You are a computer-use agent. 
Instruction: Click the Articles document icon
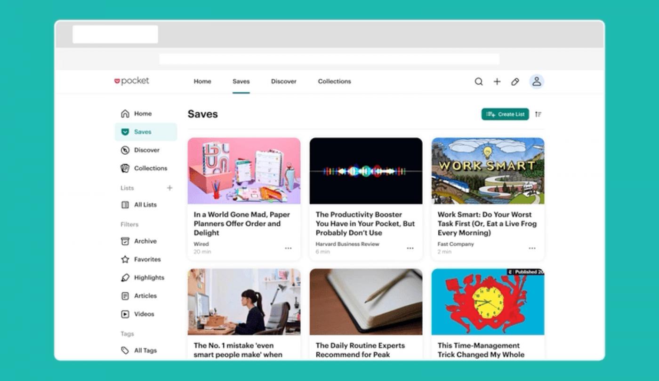125,296
